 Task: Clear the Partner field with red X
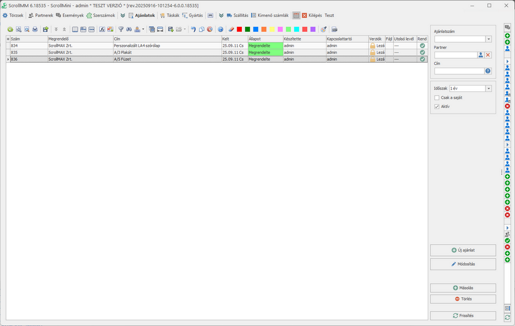click(x=488, y=55)
